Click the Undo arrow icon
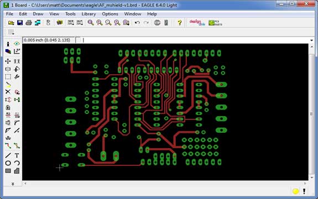The image size is (318, 199). (137, 23)
